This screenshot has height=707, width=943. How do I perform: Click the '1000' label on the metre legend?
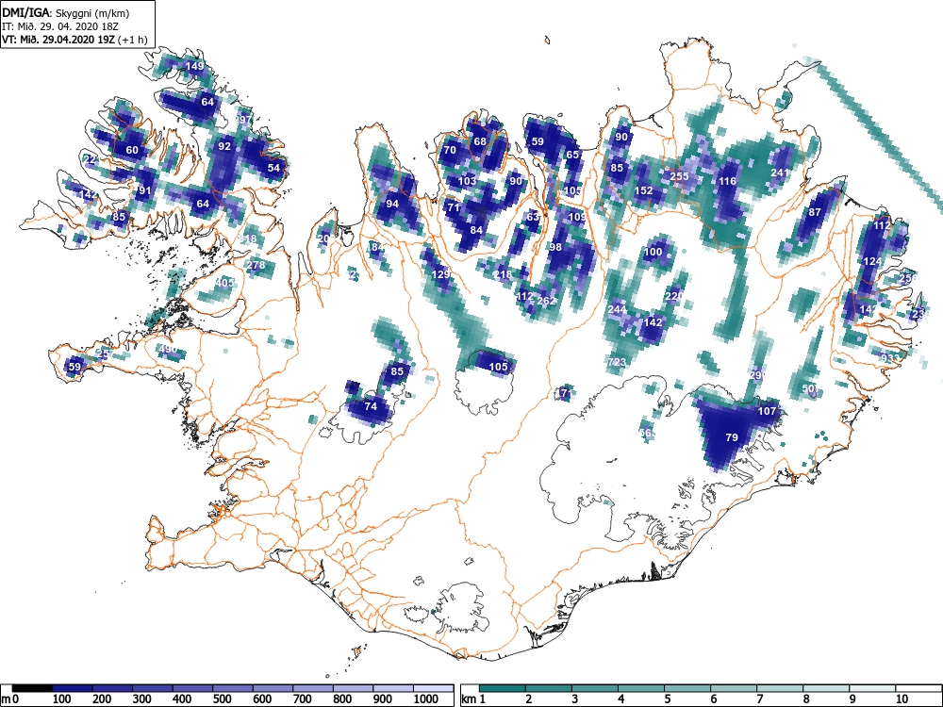[x=426, y=699]
